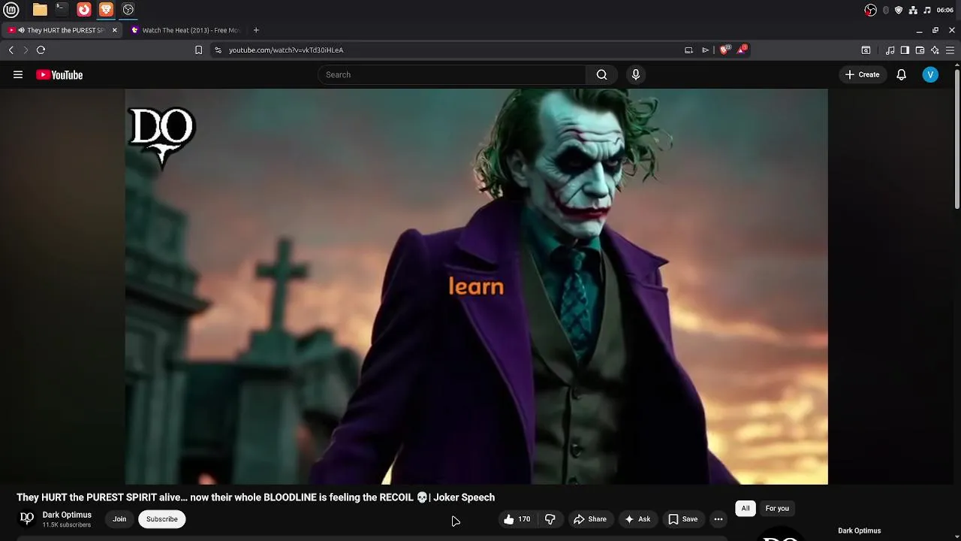Viewport: 961px width, 541px height.
Task: Switch to 'Watch The Heat (2013)' tab
Action: [185, 30]
